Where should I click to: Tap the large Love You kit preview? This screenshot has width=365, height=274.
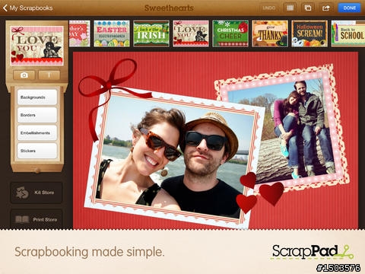click(x=37, y=46)
